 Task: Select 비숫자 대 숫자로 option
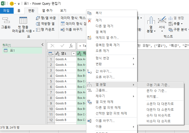click(161, 121)
